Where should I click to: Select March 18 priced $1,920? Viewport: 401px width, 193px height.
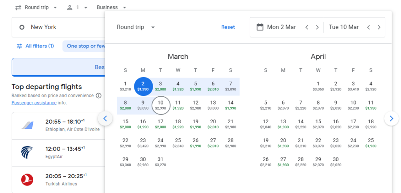pyautogui.click(x=178, y=124)
